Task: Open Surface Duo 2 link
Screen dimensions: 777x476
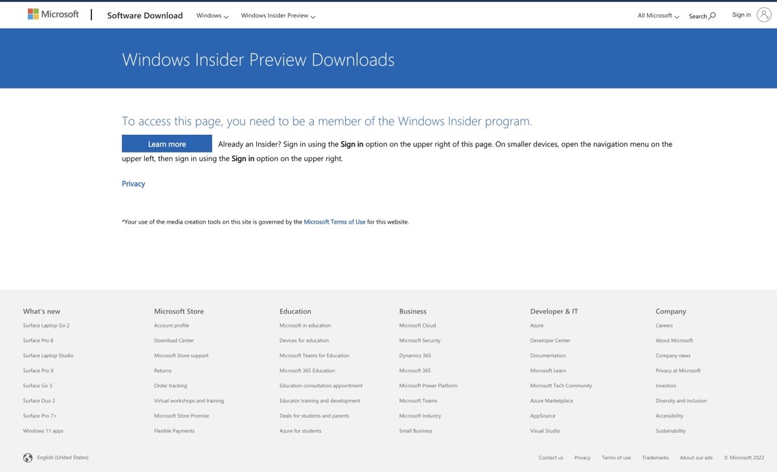Action: click(x=39, y=401)
